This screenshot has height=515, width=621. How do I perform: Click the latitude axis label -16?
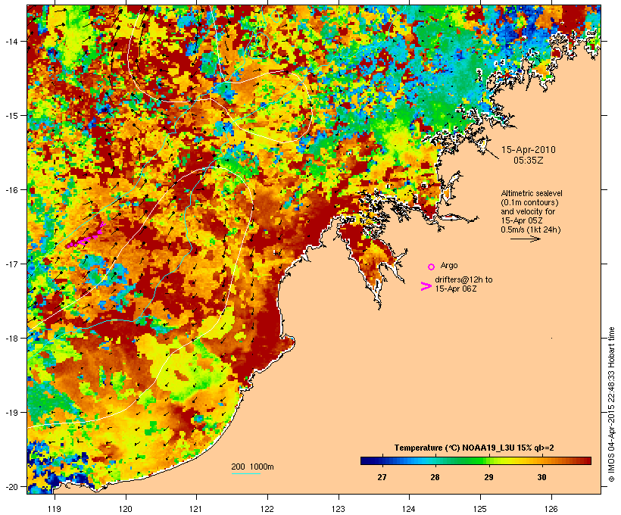coord(11,190)
